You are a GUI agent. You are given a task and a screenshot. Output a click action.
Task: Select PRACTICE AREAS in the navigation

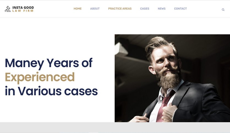[x=120, y=9]
